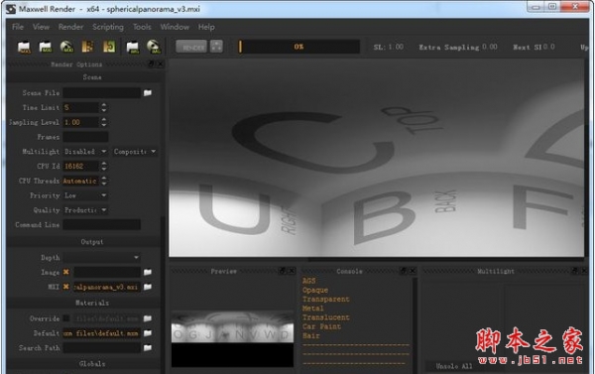The image size is (595, 374).
Task: Open the Scripting menu
Action: point(108,27)
